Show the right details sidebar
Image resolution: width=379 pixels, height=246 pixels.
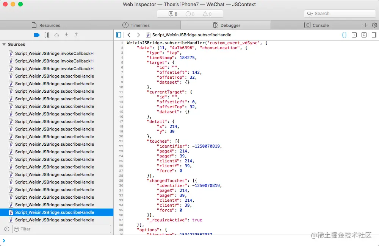[374, 35]
